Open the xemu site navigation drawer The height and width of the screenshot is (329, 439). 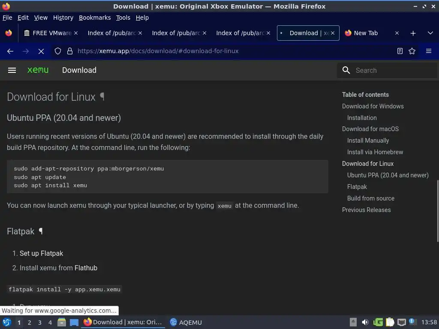pos(12,70)
